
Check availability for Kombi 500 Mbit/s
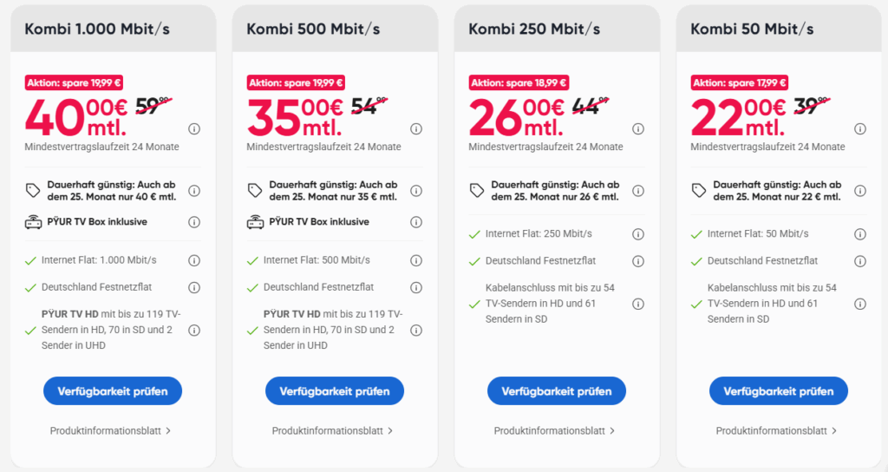[x=335, y=391]
